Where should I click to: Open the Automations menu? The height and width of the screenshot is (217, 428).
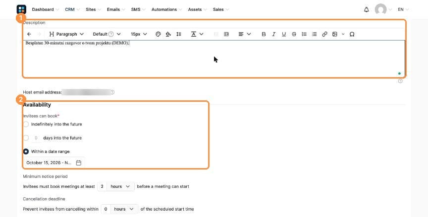point(166,9)
